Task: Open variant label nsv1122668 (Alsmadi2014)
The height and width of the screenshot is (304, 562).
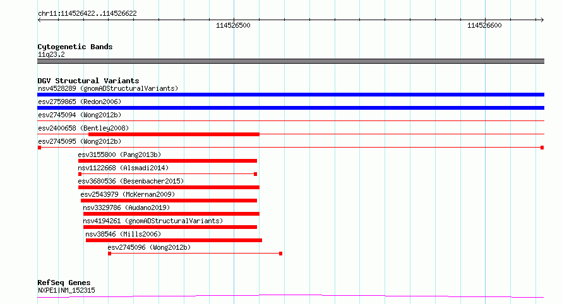Action: [x=123, y=168]
